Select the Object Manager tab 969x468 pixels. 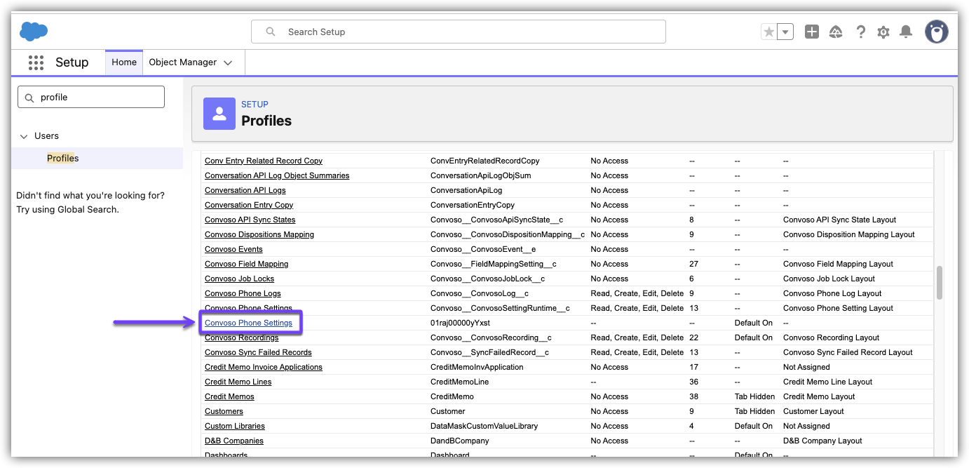(182, 62)
